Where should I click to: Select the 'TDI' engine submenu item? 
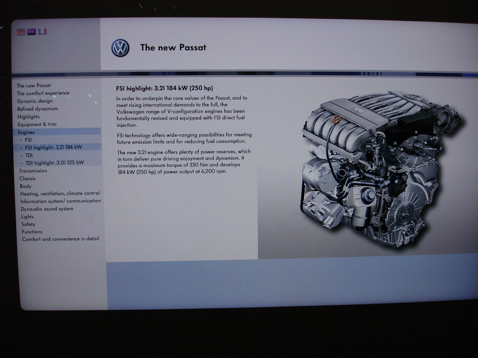point(29,155)
